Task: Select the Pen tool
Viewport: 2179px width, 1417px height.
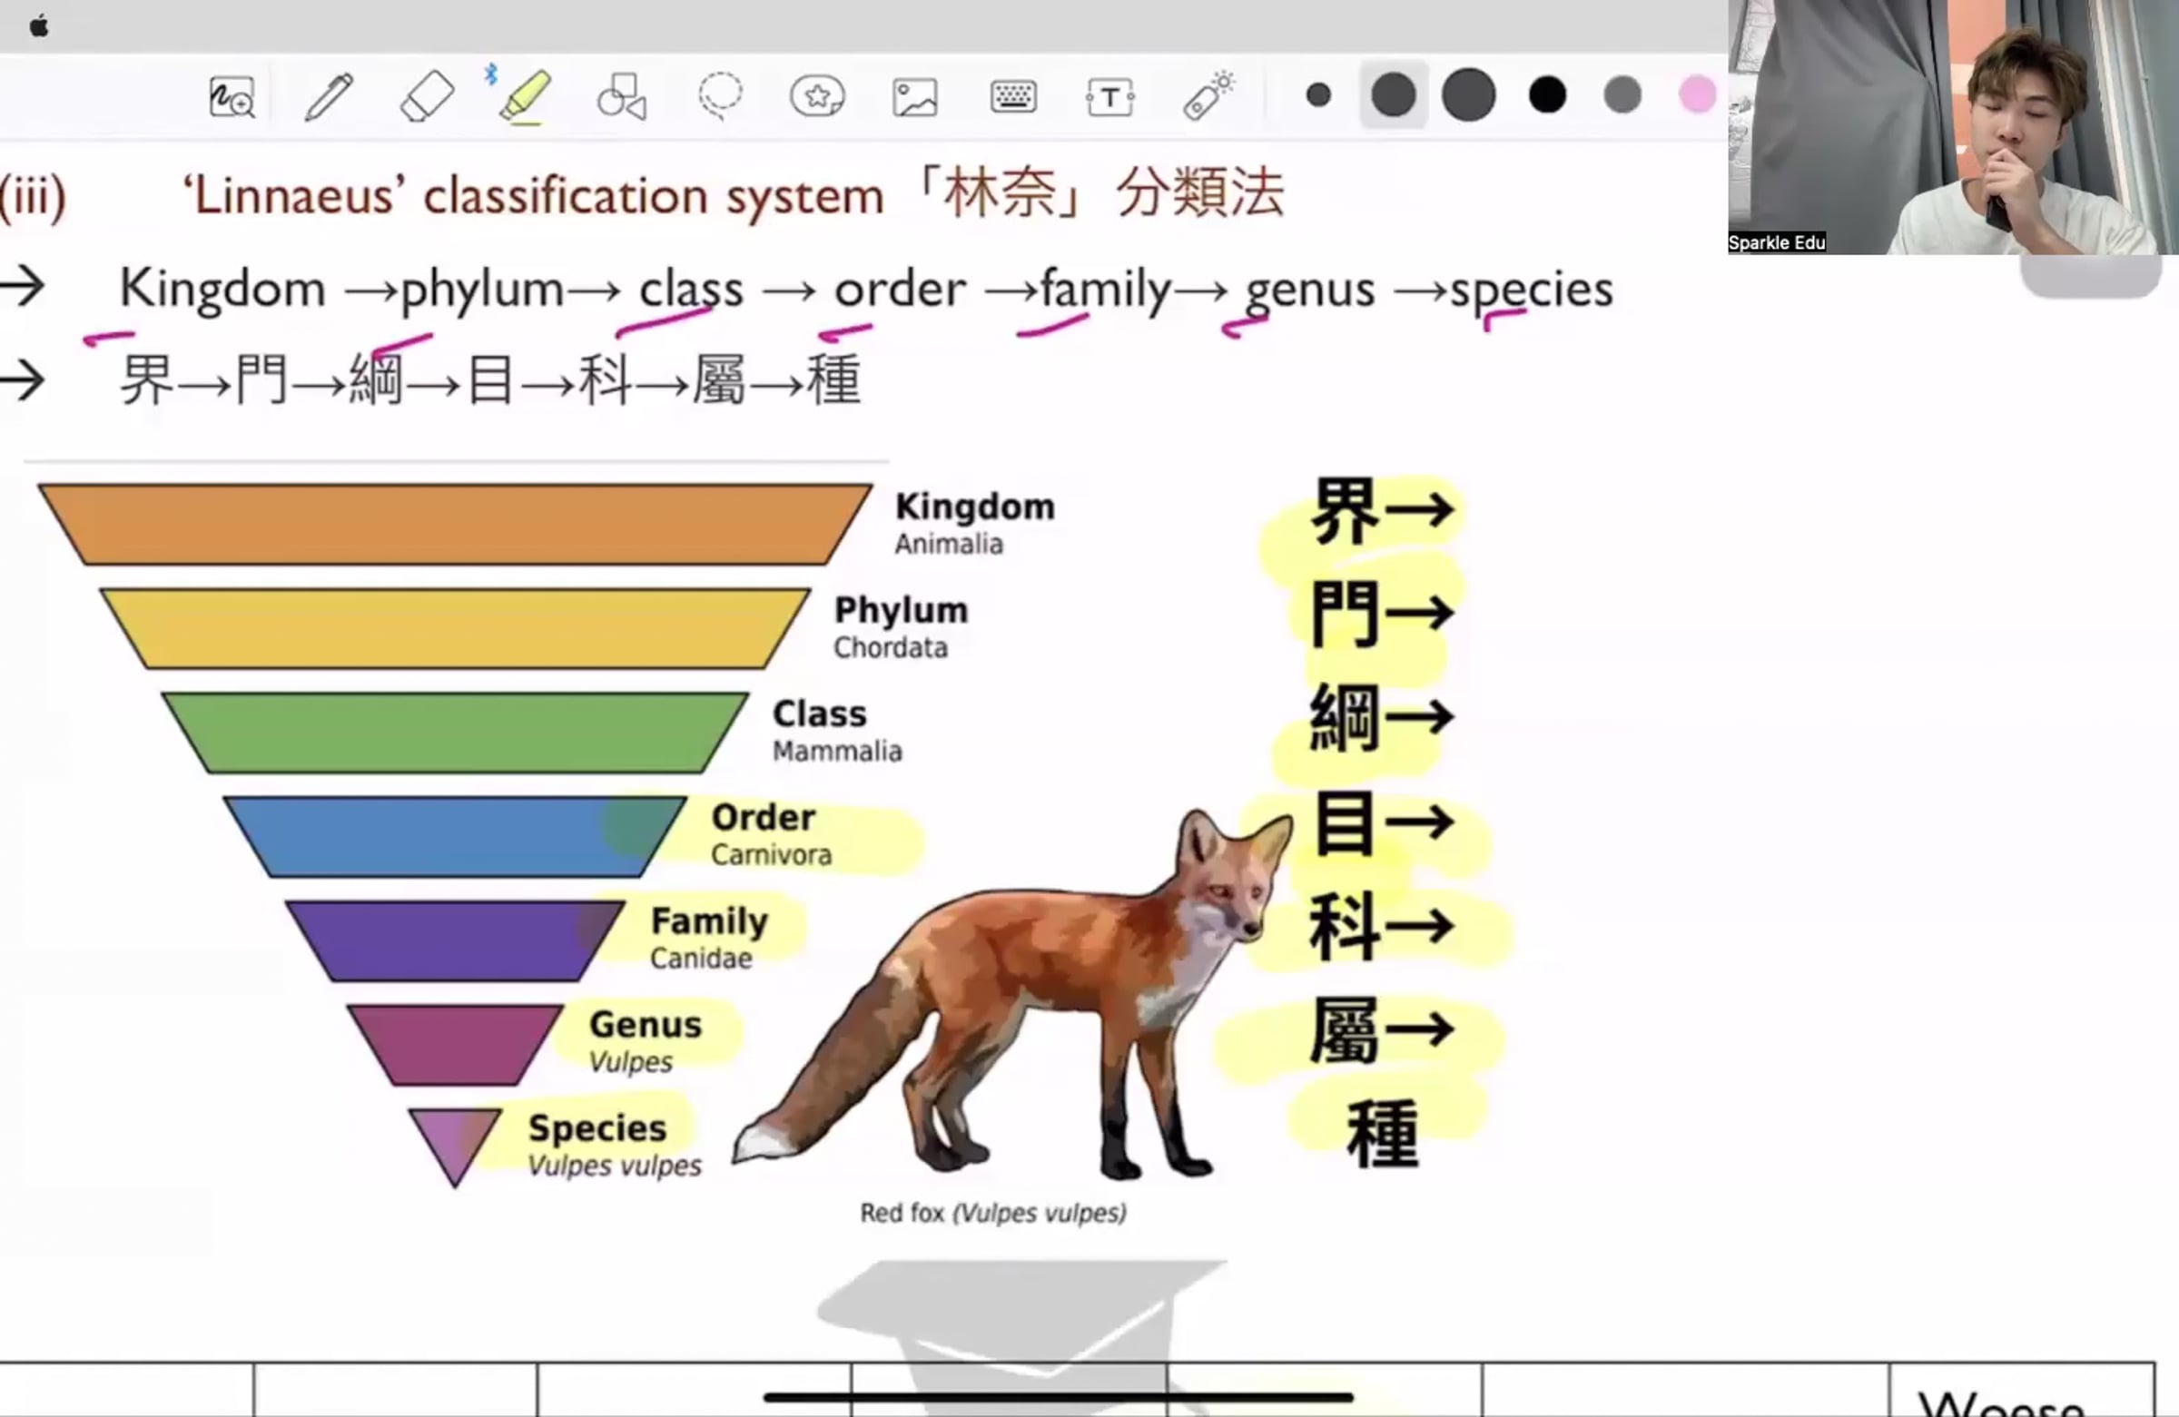Action: click(x=331, y=96)
